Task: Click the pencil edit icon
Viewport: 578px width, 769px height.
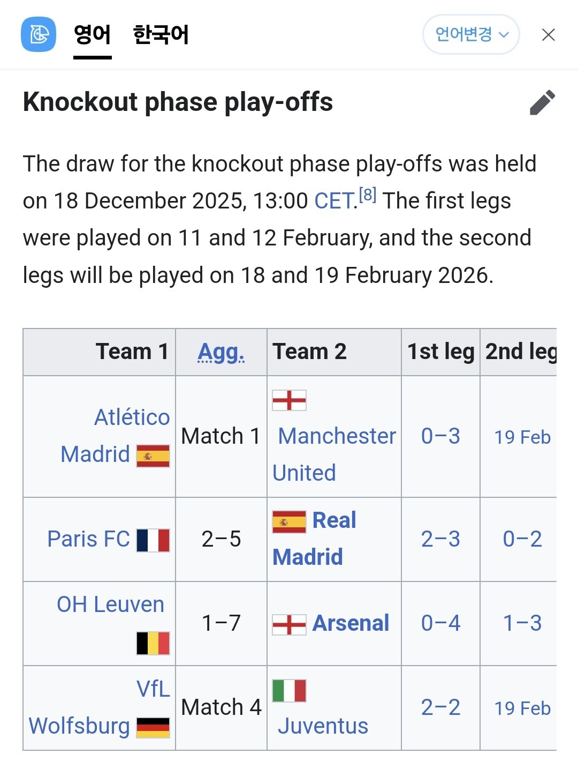Action: click(542, 102)
